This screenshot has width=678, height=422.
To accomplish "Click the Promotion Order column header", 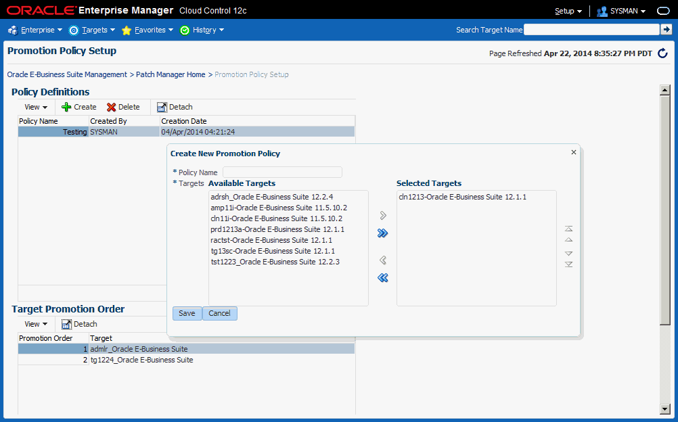I will [x=53, y=338].
